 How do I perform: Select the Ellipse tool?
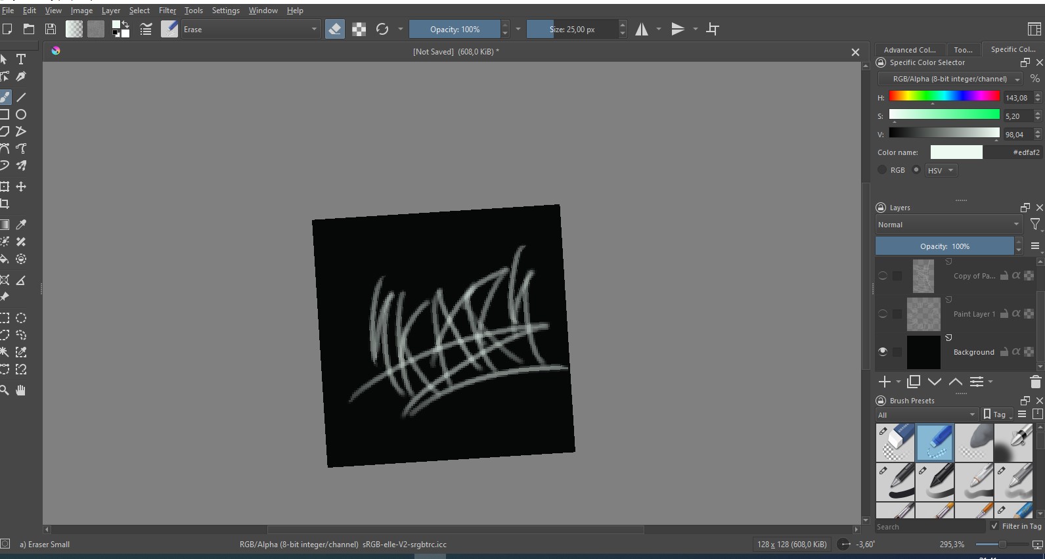[21, 114]
